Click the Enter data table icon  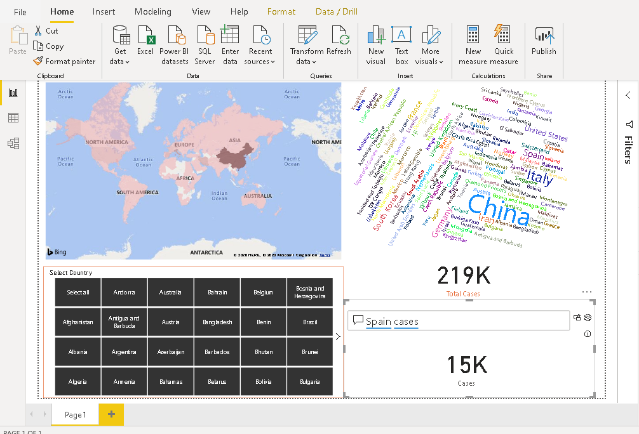point(230,36)
